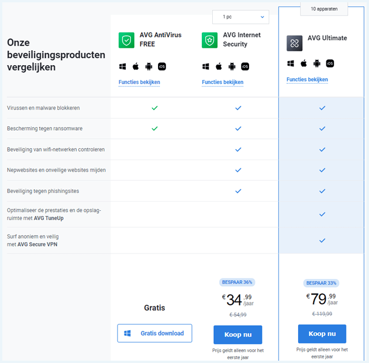Image resolution: width=369 pixels, height=363 pixels.
Task: Click first-year price note under AVG Ultimate
Action: [x=322, y=353]
